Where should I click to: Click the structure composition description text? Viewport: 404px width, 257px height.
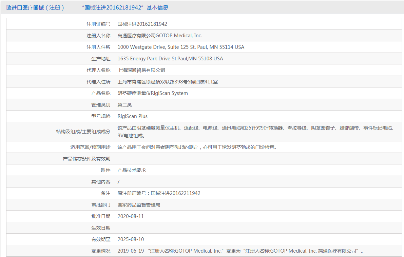(257, 132)
